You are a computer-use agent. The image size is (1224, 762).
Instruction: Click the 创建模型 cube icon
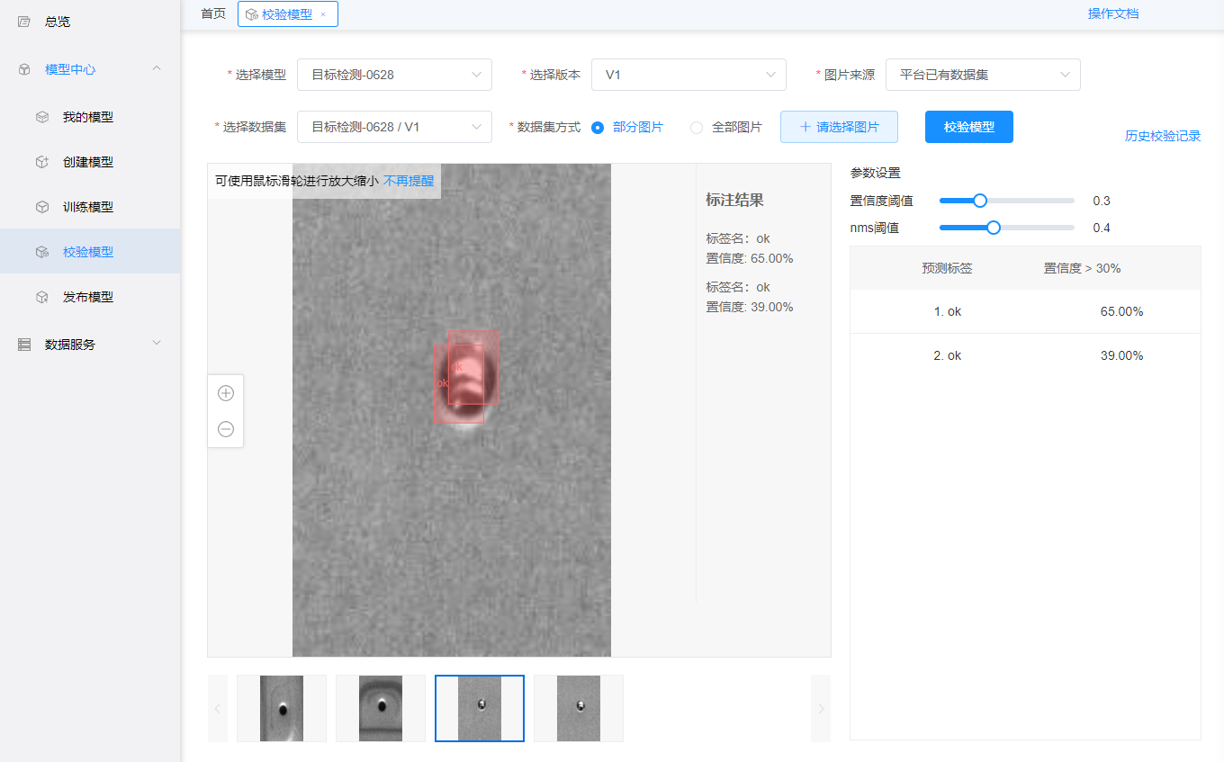click(42, 162)
